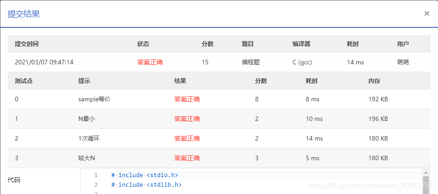Click the N最小 hint in test point 1

(x=87, y=119)
